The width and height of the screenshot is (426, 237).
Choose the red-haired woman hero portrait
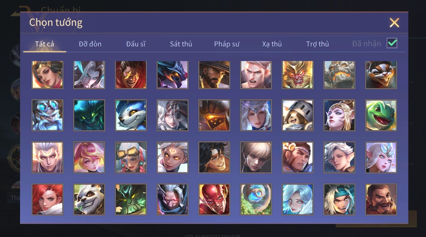click(47, 199)
